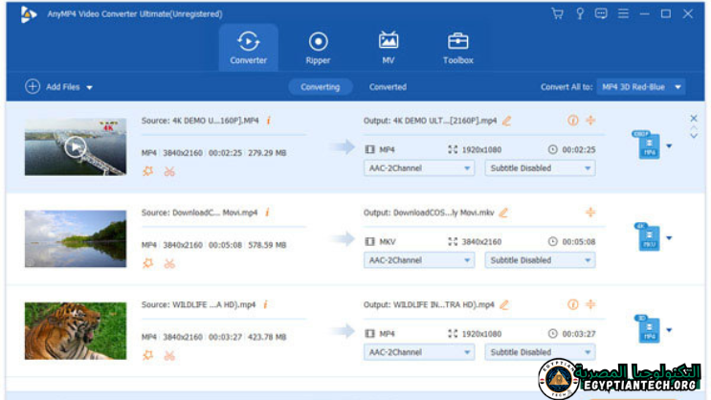
Task: Rename output of DownloadCOS Movi.mkv with pencil icon
Action: (x=503, y=212)
